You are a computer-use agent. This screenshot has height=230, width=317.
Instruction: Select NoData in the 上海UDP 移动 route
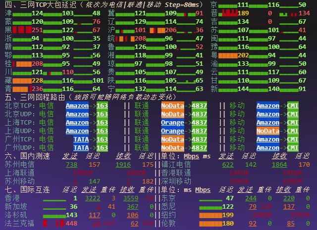click(268, 131)
